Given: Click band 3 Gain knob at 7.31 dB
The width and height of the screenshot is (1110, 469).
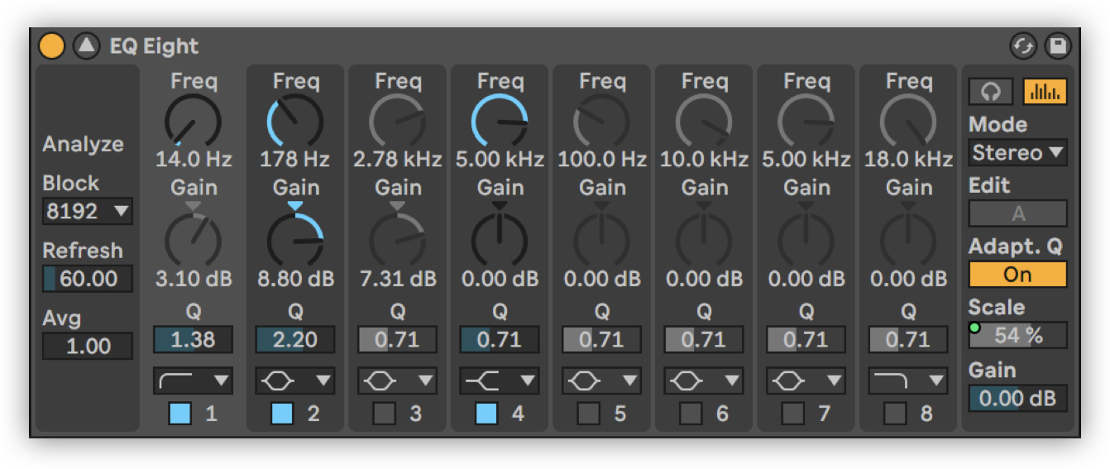Looking at the screenshot, I should (x=398, y=240).
